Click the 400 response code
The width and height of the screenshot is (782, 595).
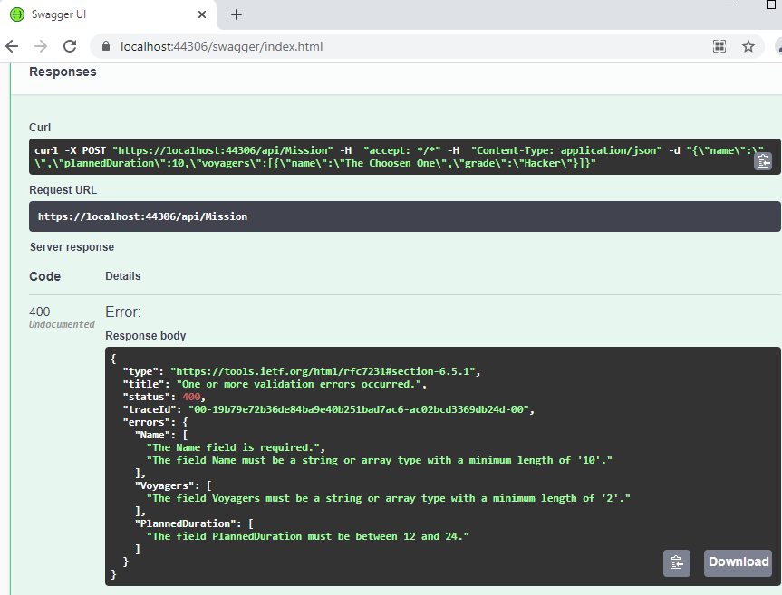pos(42,312)
